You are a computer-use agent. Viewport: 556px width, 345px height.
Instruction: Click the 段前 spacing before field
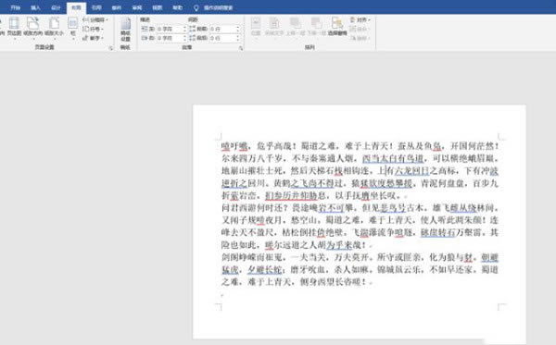[x=224, y=29]
